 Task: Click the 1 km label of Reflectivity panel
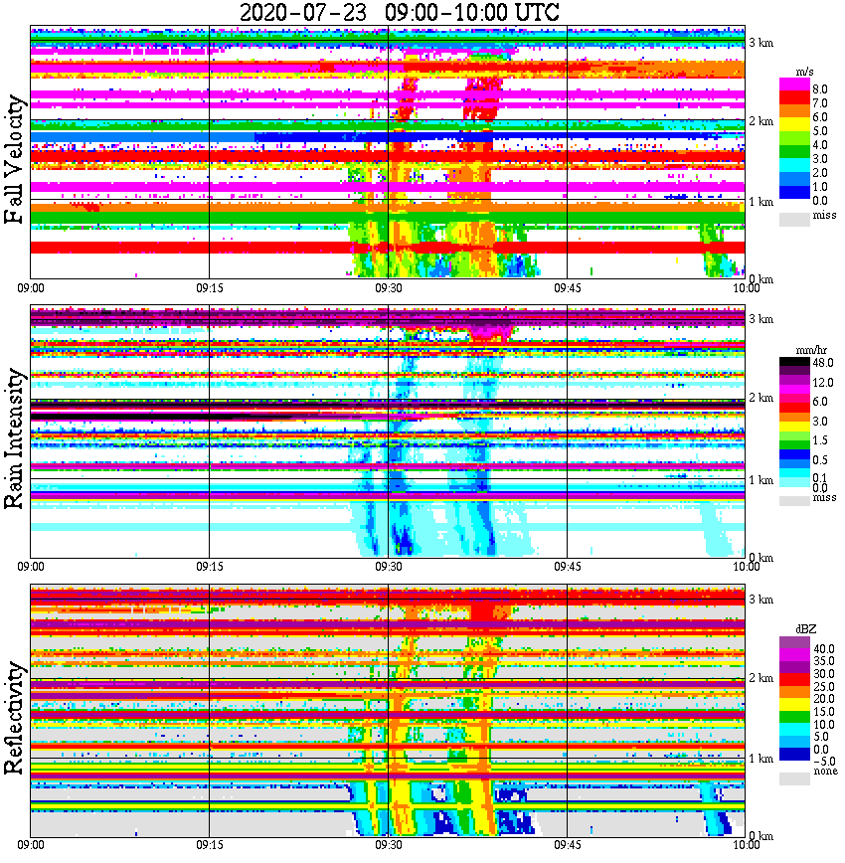pos(760,759)
